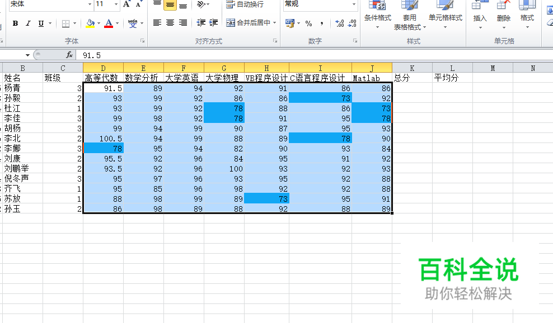Click cell with value 100.5
The width and height of the screenshot is (553, 323).
pos(103,139)
